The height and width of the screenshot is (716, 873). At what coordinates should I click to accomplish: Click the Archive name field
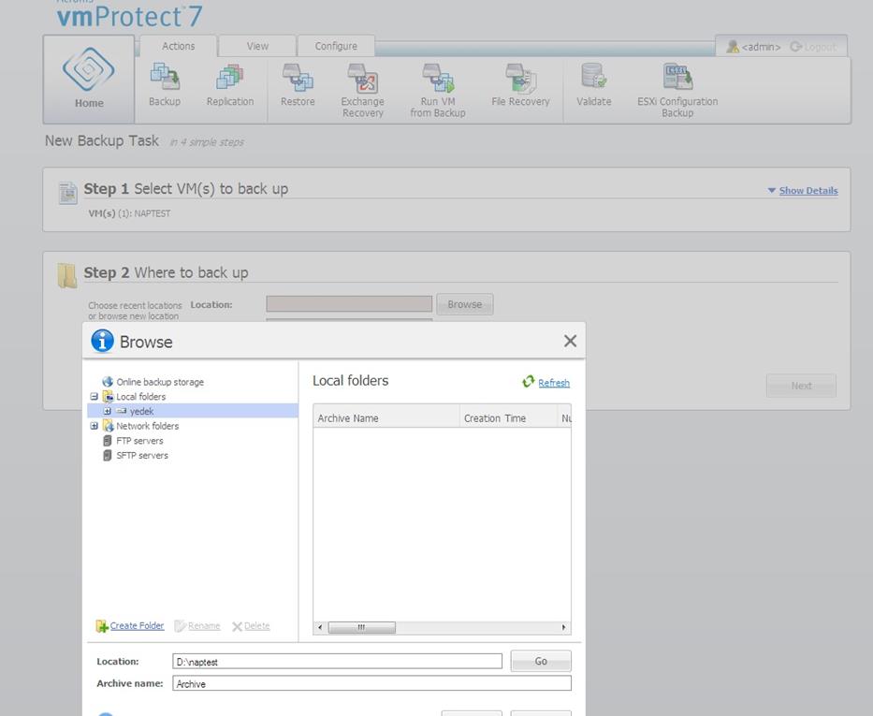371,683
